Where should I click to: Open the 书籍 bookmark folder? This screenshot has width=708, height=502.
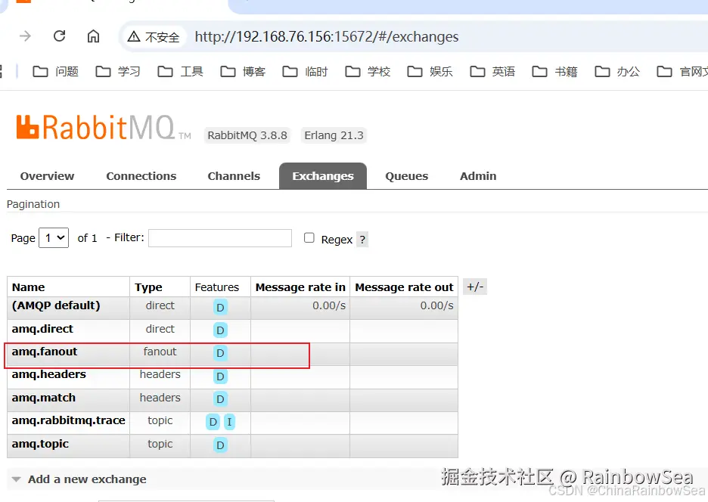(555, 71)
